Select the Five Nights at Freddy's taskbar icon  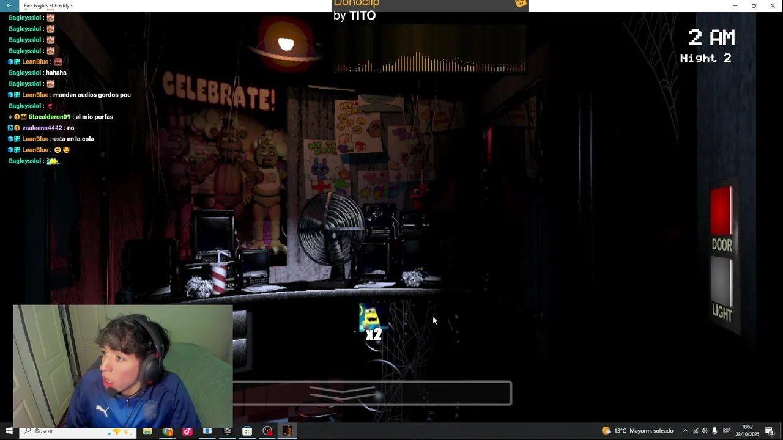point(288,431)
